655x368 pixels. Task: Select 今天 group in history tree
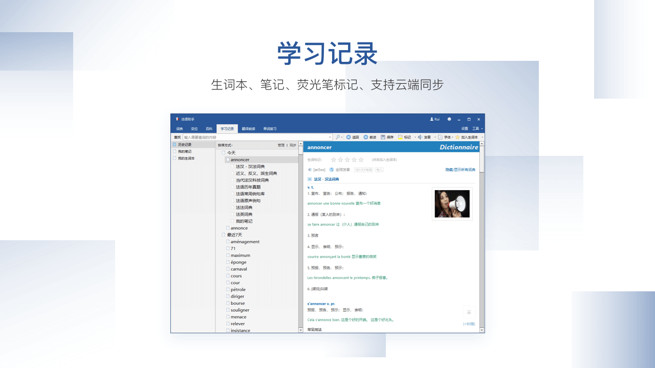pyautogui.click(x=231, y=153)
